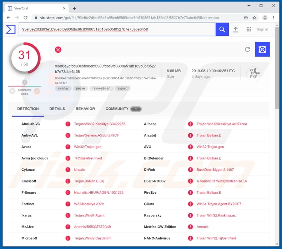The width and height of the screenshot is (282, 249).
Task: Click the signed tag
Action: click(122, 88)
